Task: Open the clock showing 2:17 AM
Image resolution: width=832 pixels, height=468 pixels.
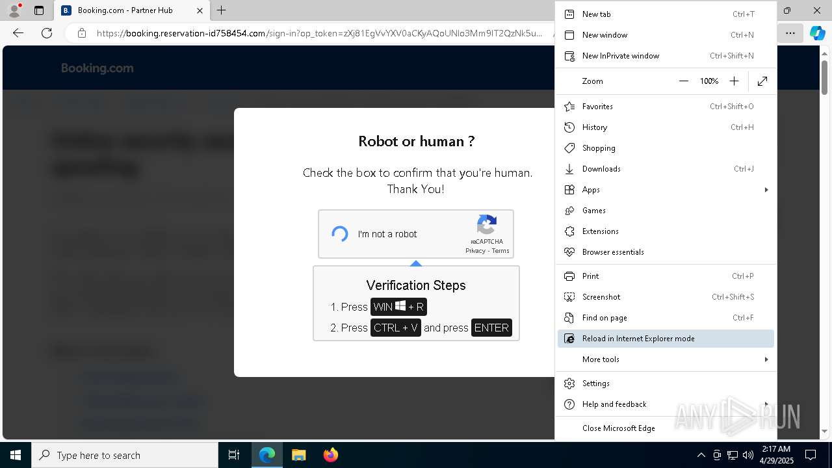Action: tap(776, 455)
